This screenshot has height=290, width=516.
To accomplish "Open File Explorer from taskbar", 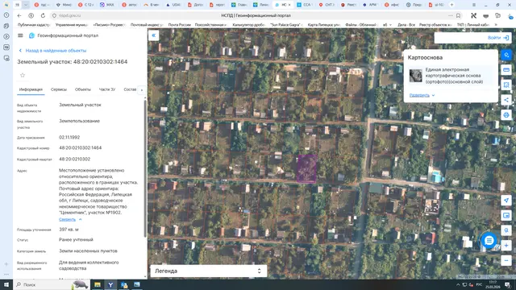I will pyautogui.click(x=98, y=284).
